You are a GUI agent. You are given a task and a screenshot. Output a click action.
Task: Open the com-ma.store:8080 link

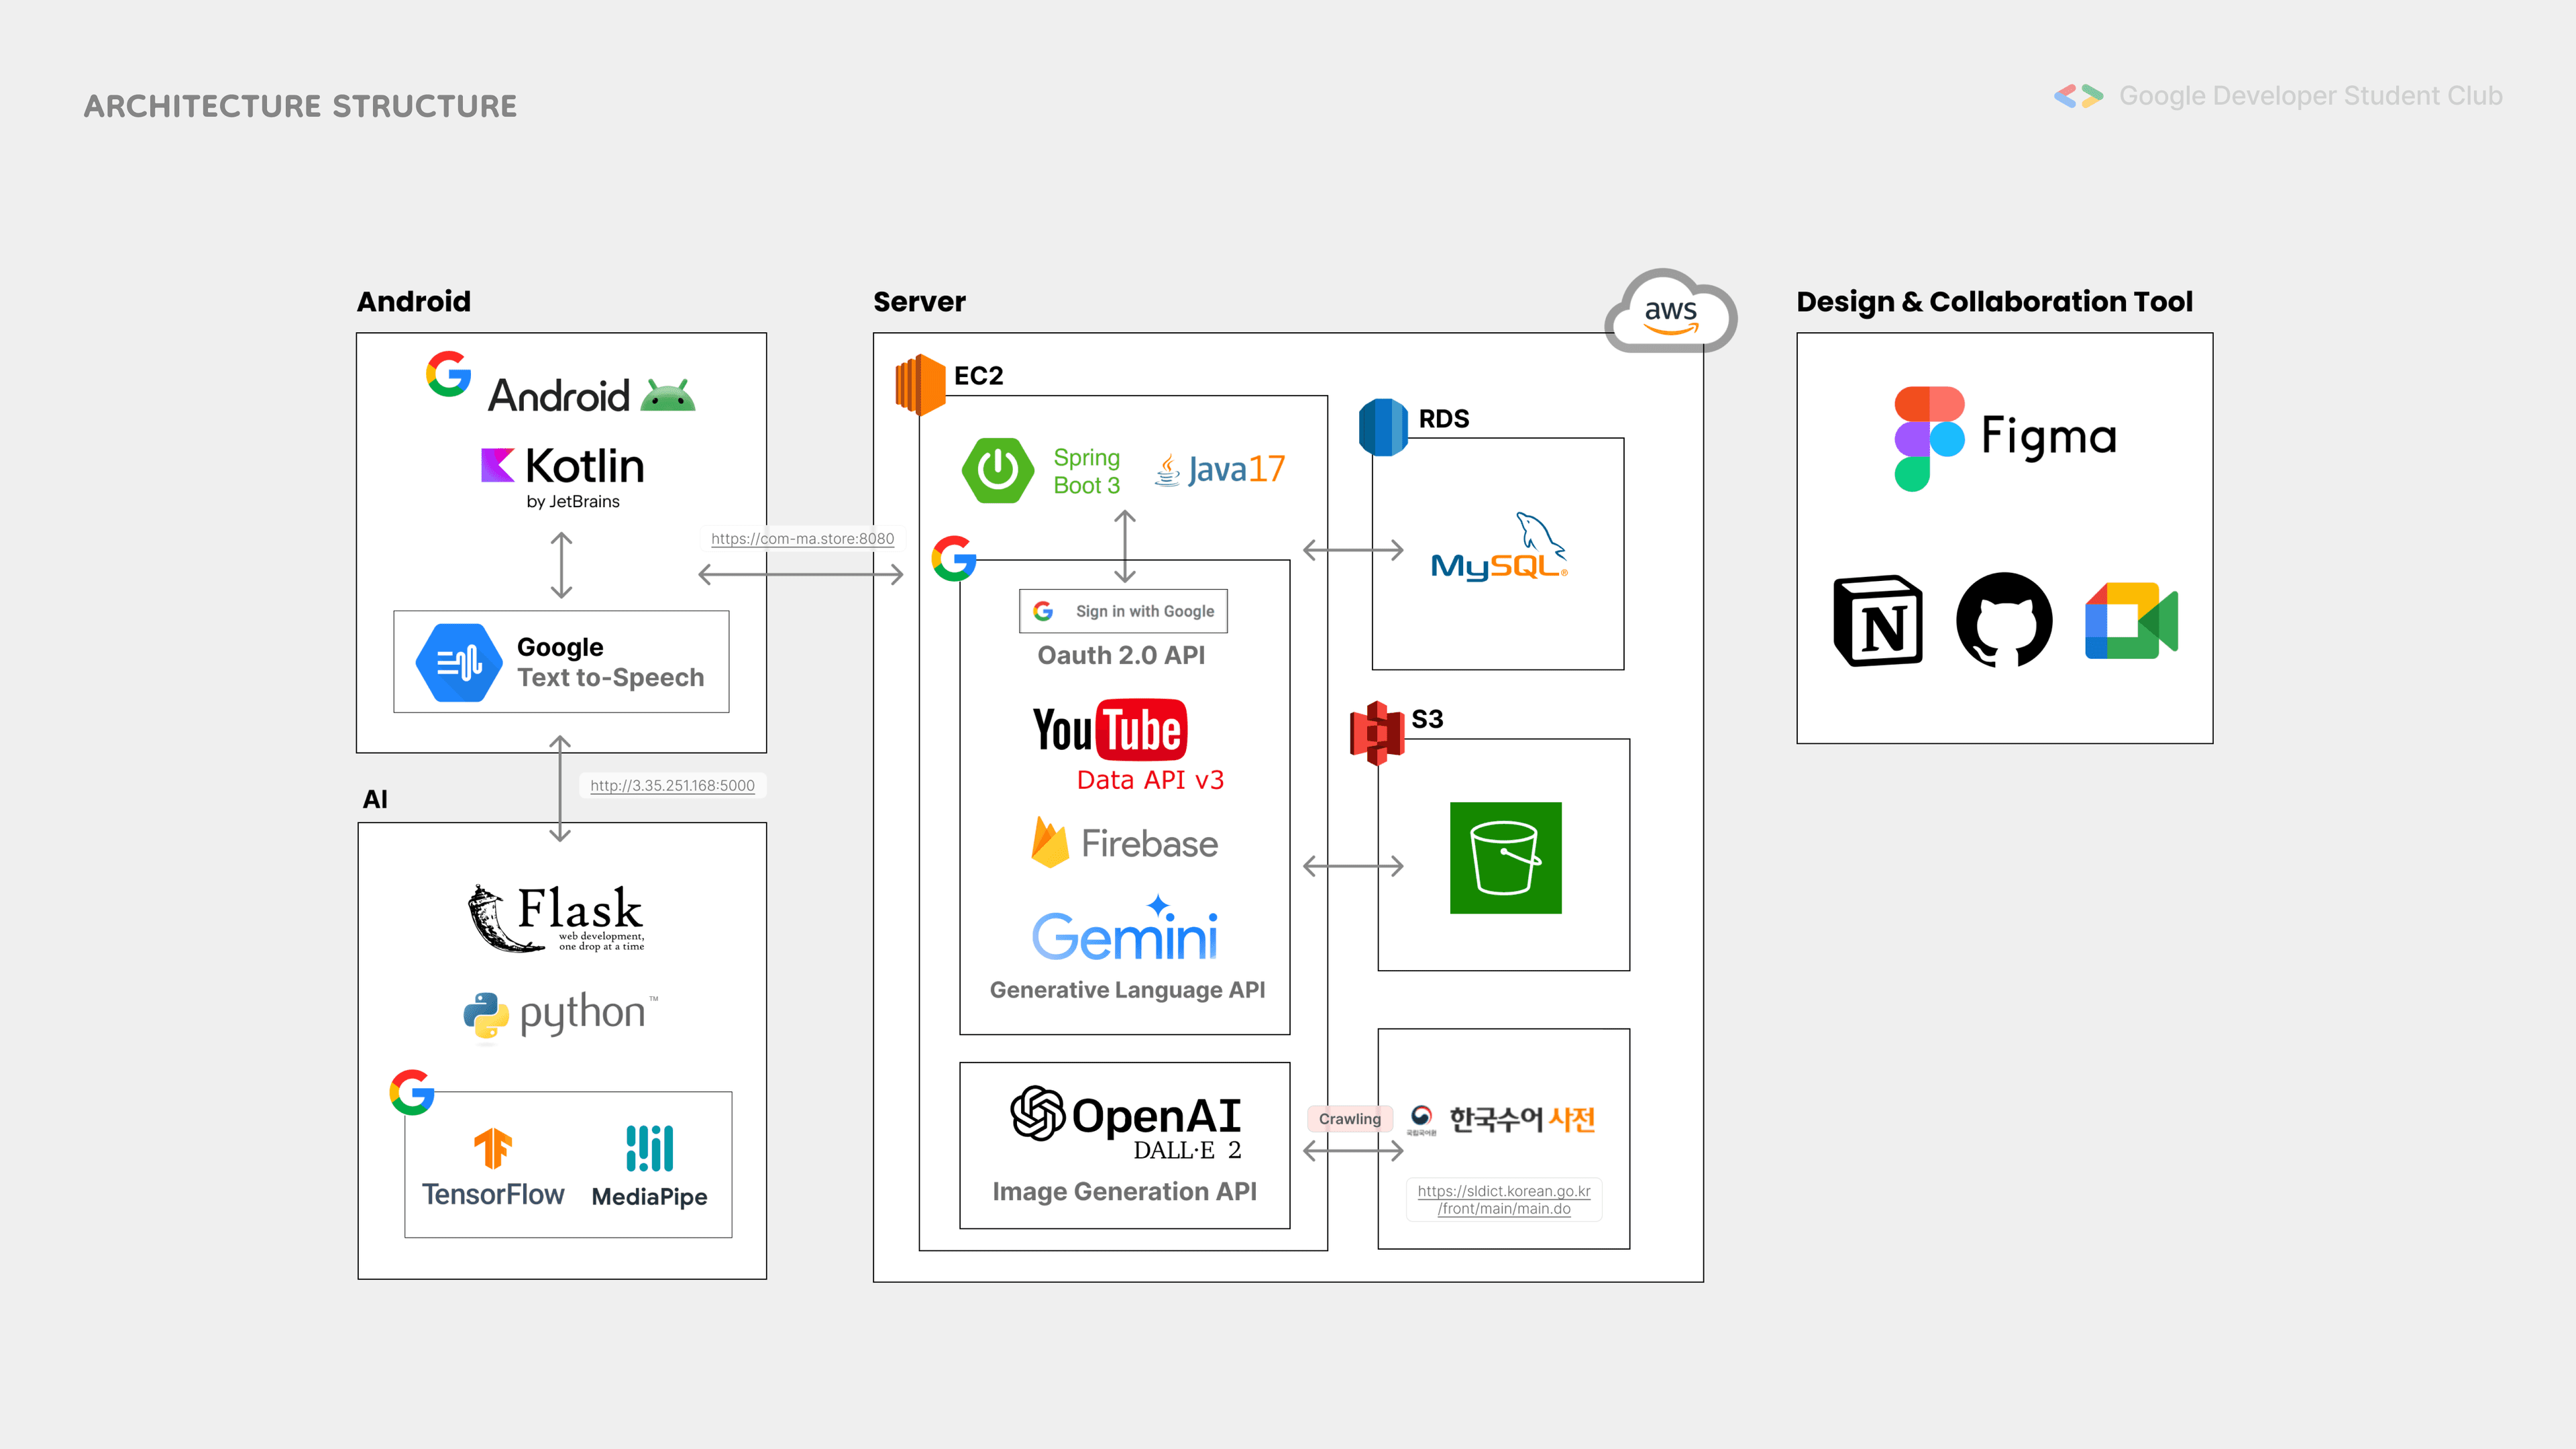coord(802,538)
